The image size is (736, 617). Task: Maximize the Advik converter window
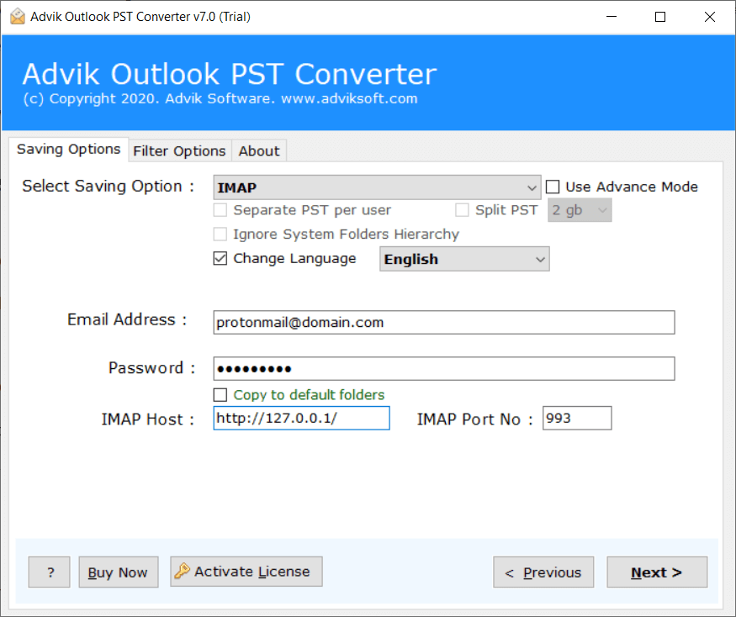(x=660, y=17)
